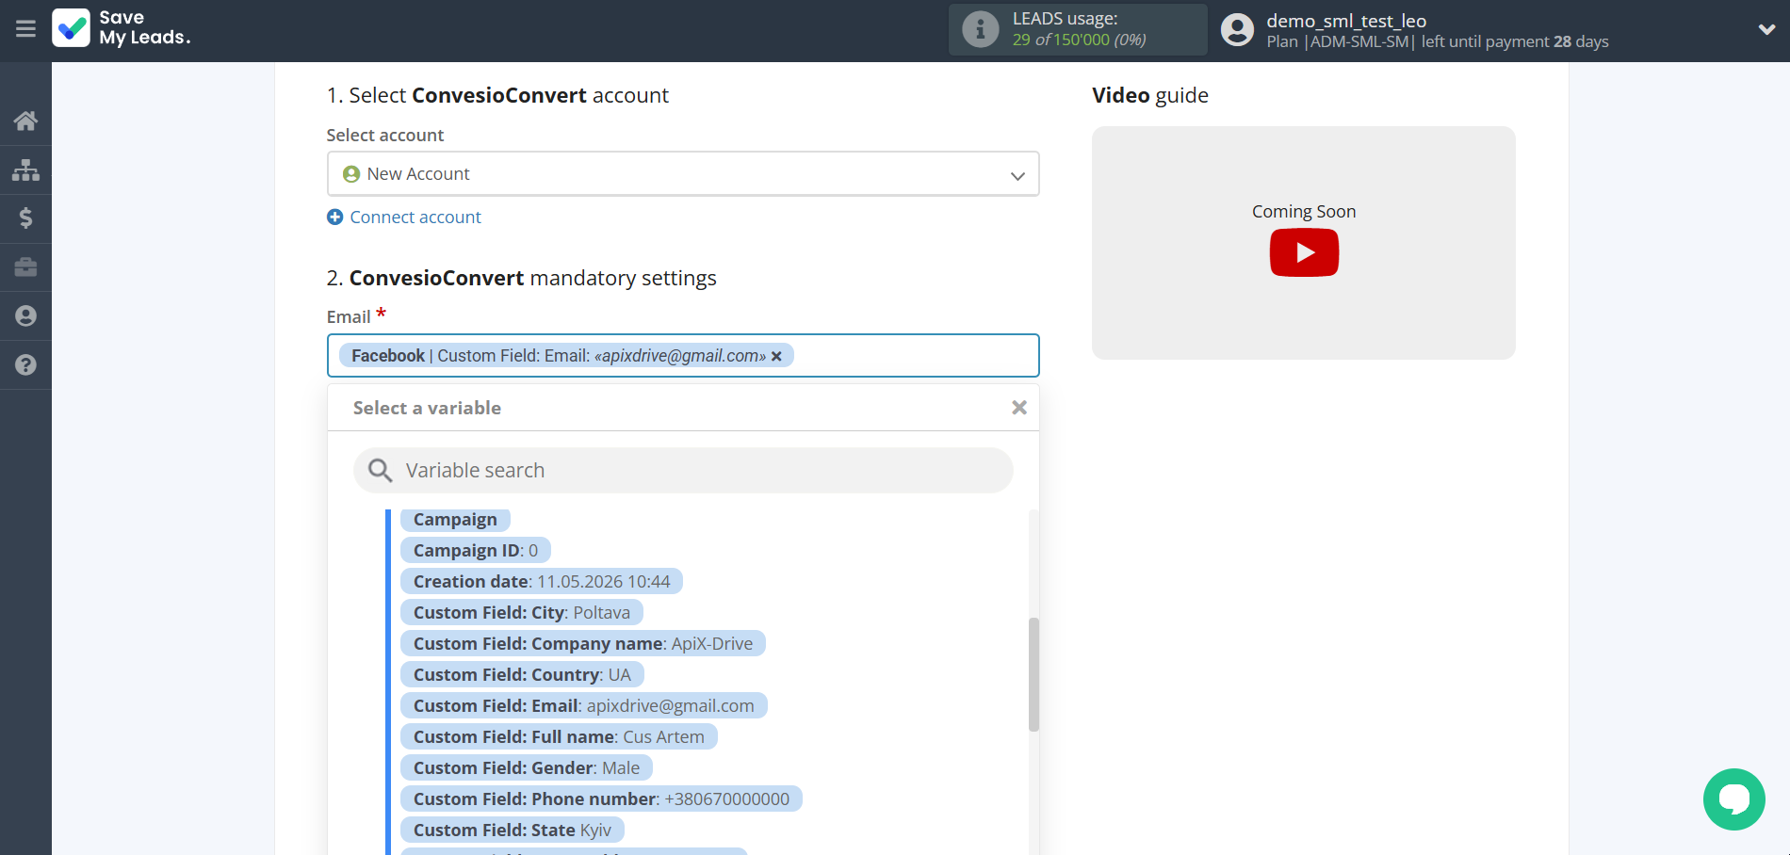This screenshot has height=855, width=1790.
Task: Go to the Home sidebar icon
Action: pyautogui.click(x=25, y=121)
